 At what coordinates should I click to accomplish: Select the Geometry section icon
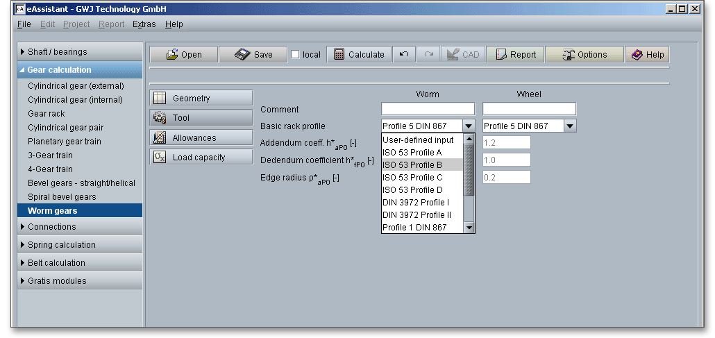tap(160, 99)
